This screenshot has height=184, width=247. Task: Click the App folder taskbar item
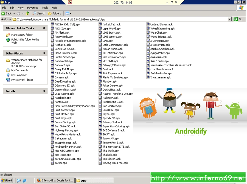[94, 180]
